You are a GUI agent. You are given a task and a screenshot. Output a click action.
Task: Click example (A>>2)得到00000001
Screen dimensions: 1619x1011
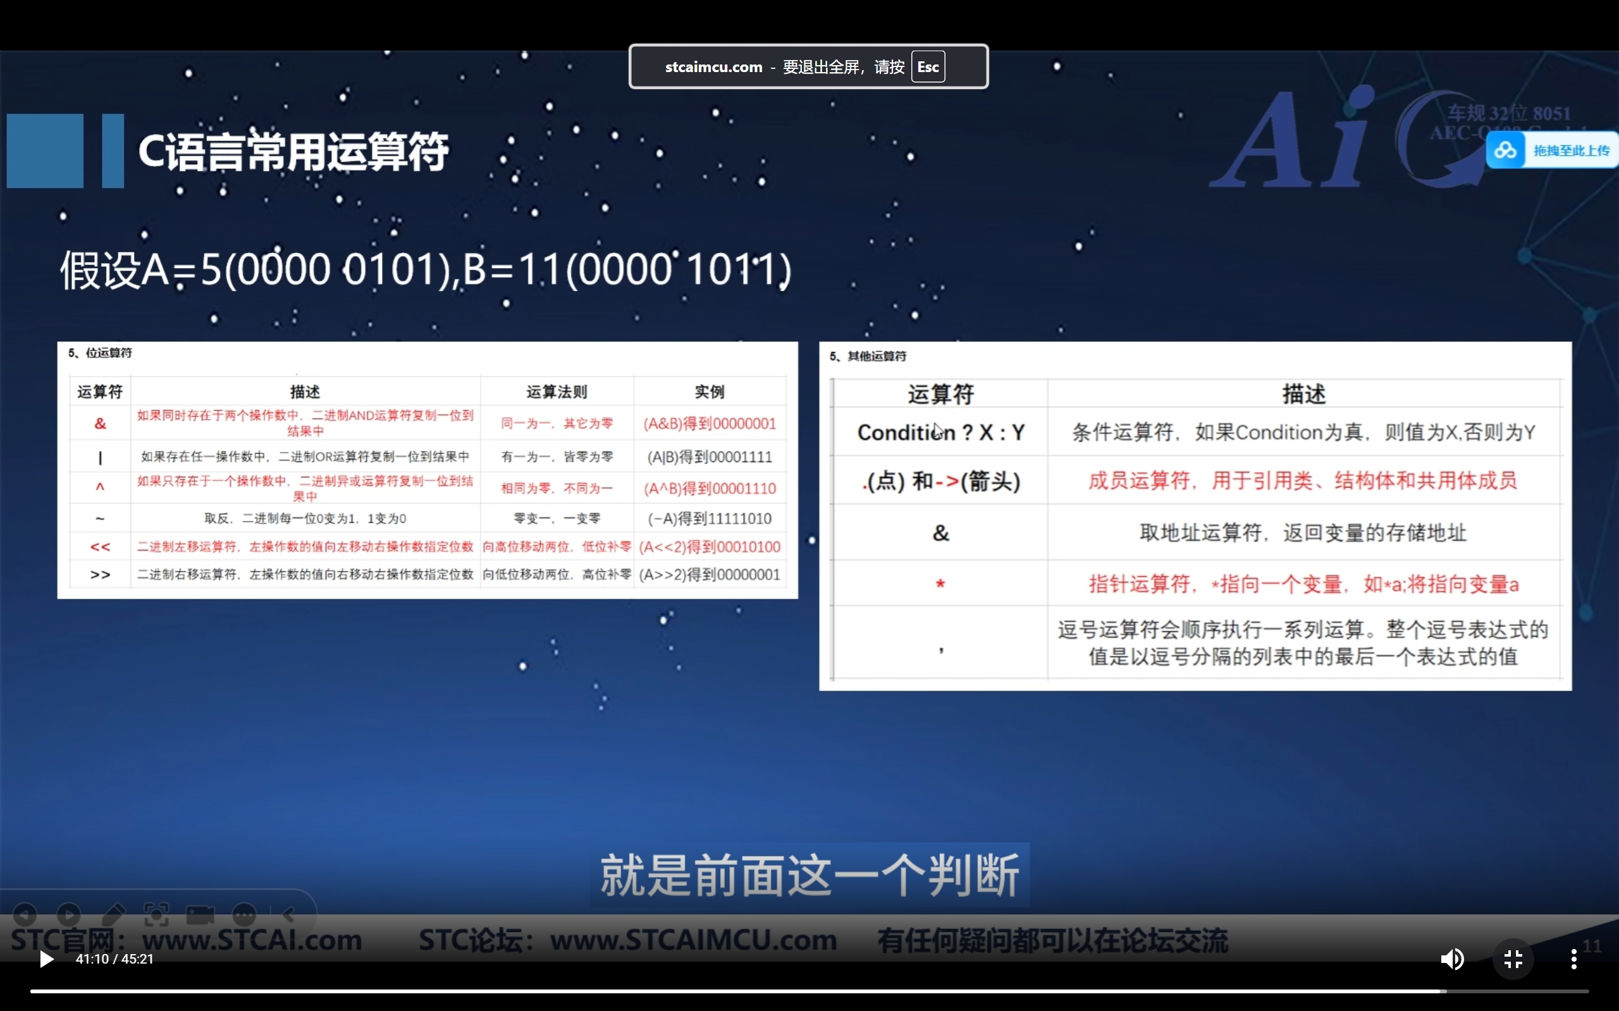pos(710,574)
